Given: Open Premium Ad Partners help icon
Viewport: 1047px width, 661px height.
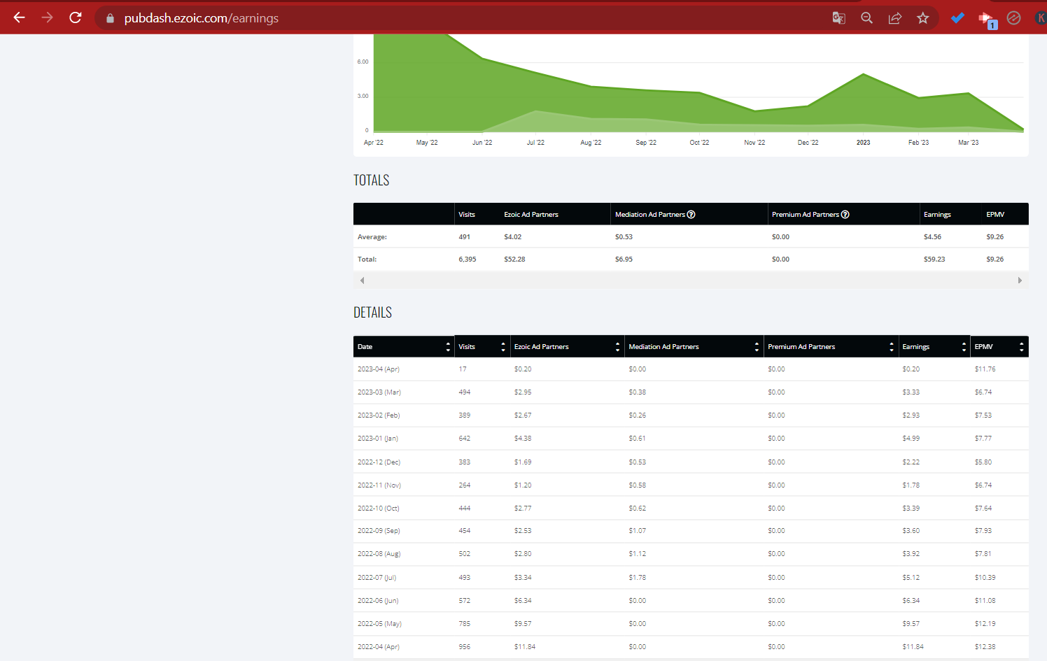Looking at the screenshot, I should click(x=845, y=214).
